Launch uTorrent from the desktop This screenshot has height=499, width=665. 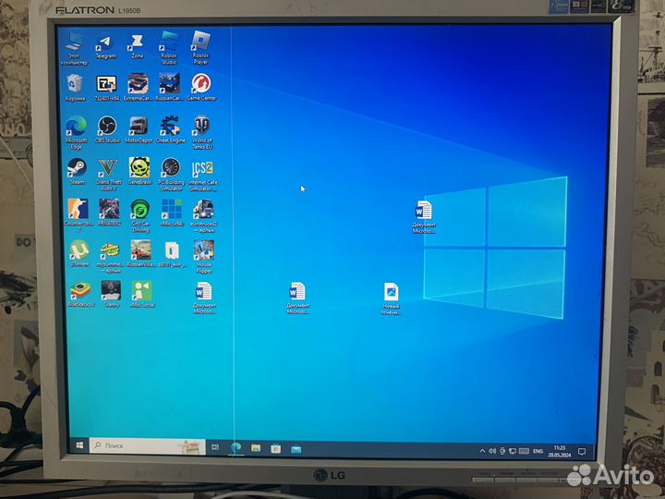click(79, 254)
